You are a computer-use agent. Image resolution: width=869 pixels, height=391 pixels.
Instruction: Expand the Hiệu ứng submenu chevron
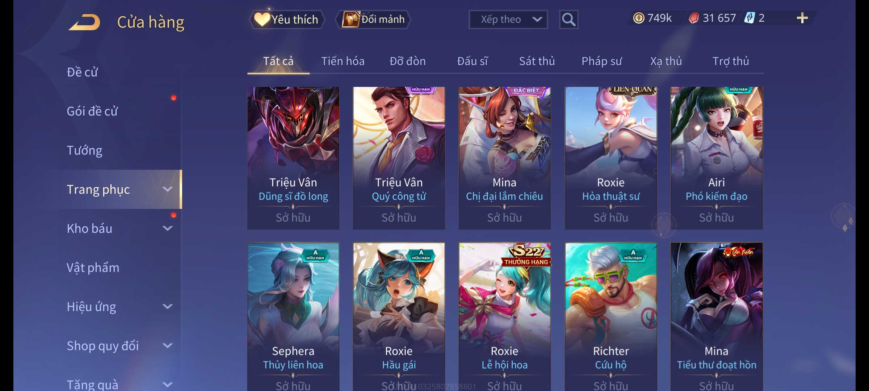(x=167, y=307)
